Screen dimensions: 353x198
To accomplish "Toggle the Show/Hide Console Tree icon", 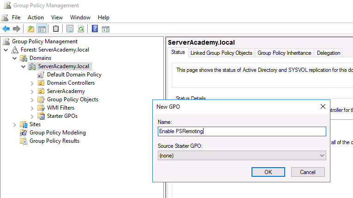I will pyautogui.click(x=42, y=29).
